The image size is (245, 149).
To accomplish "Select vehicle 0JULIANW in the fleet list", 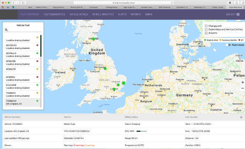I will click(22, 86).
